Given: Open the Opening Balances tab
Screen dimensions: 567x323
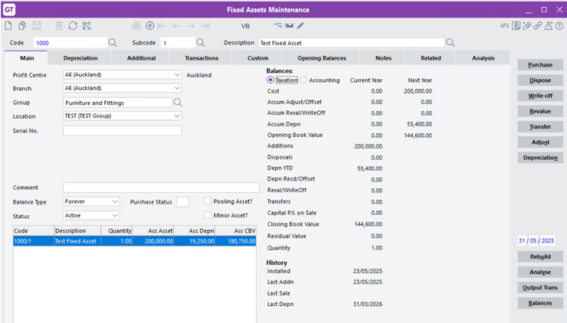Looking at the screenshot, I should (x=322, y=58).
